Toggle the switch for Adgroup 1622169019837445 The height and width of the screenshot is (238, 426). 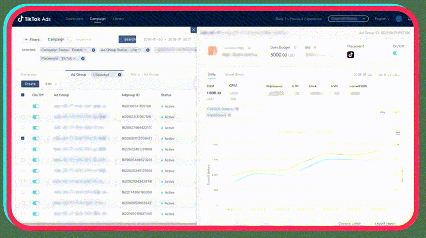[x=36, y=214]
